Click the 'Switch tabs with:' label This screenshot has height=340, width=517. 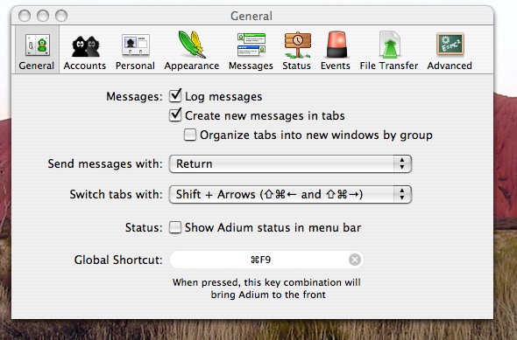(x=116, y=194)
